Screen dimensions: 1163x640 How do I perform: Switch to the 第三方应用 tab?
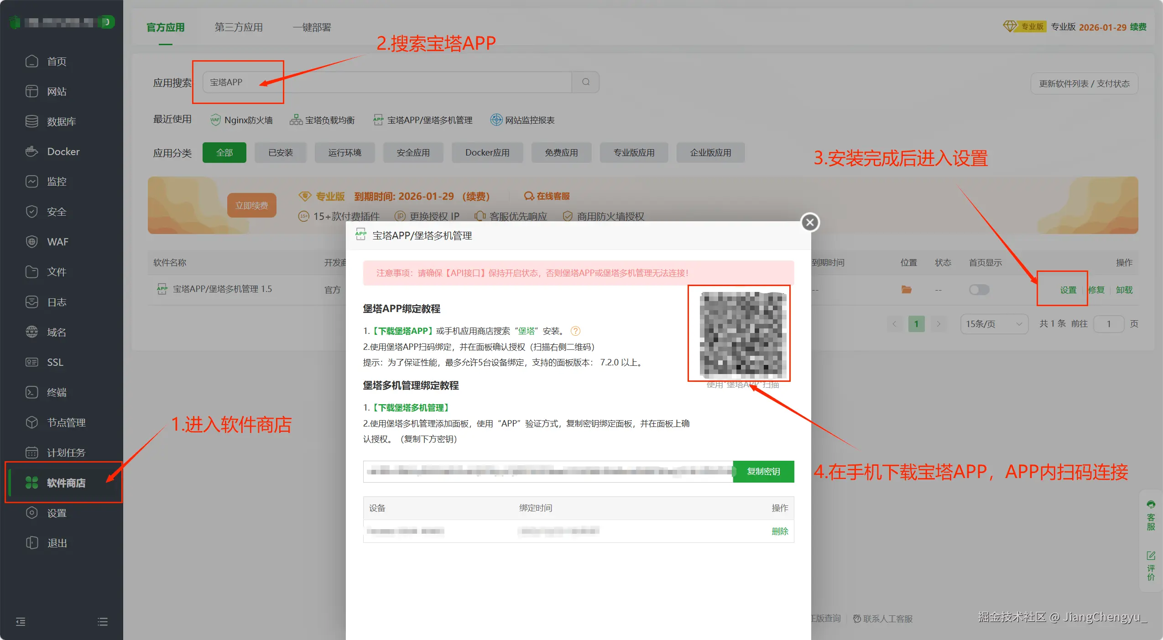point(239,27)
